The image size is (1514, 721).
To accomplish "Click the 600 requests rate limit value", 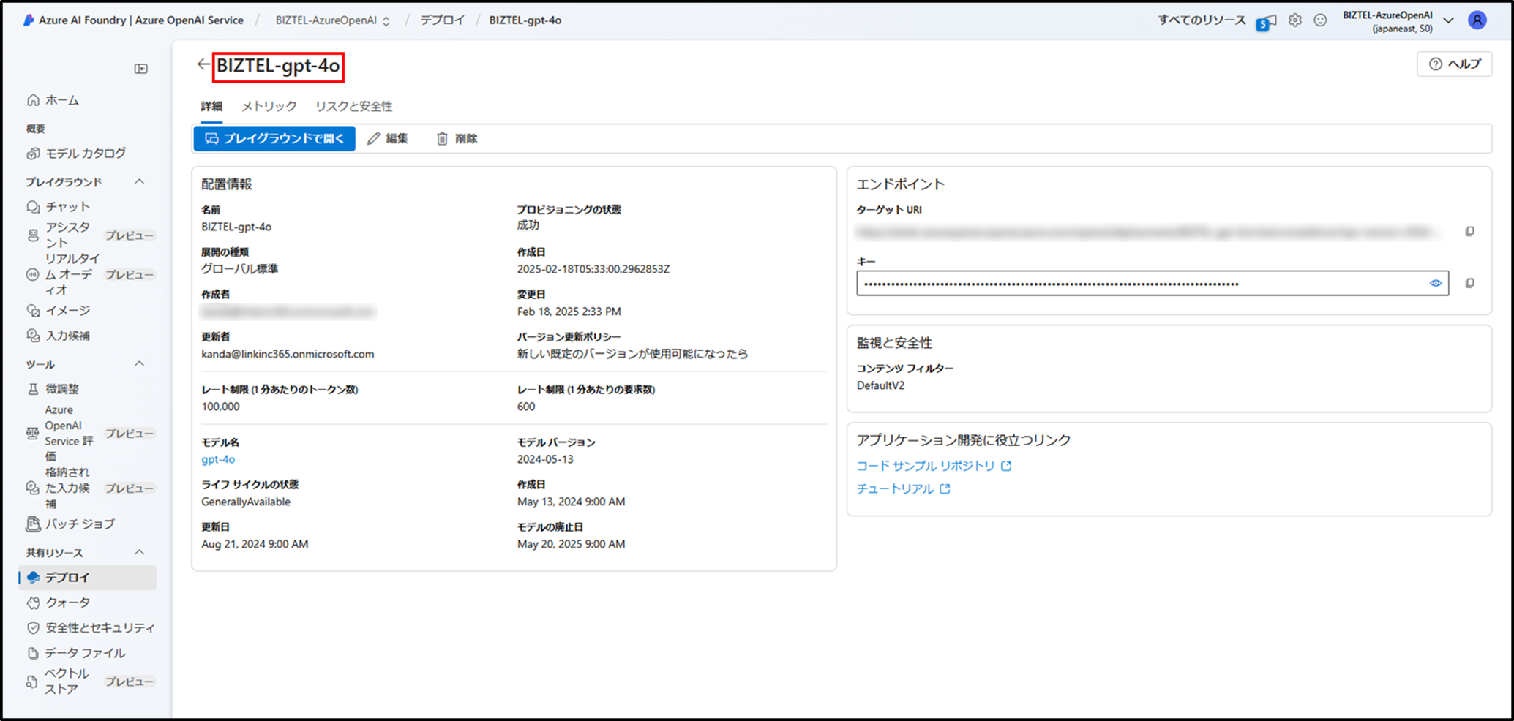I will 526,407.
